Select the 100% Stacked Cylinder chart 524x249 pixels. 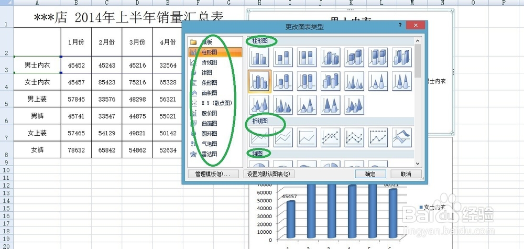pos(307,81)
